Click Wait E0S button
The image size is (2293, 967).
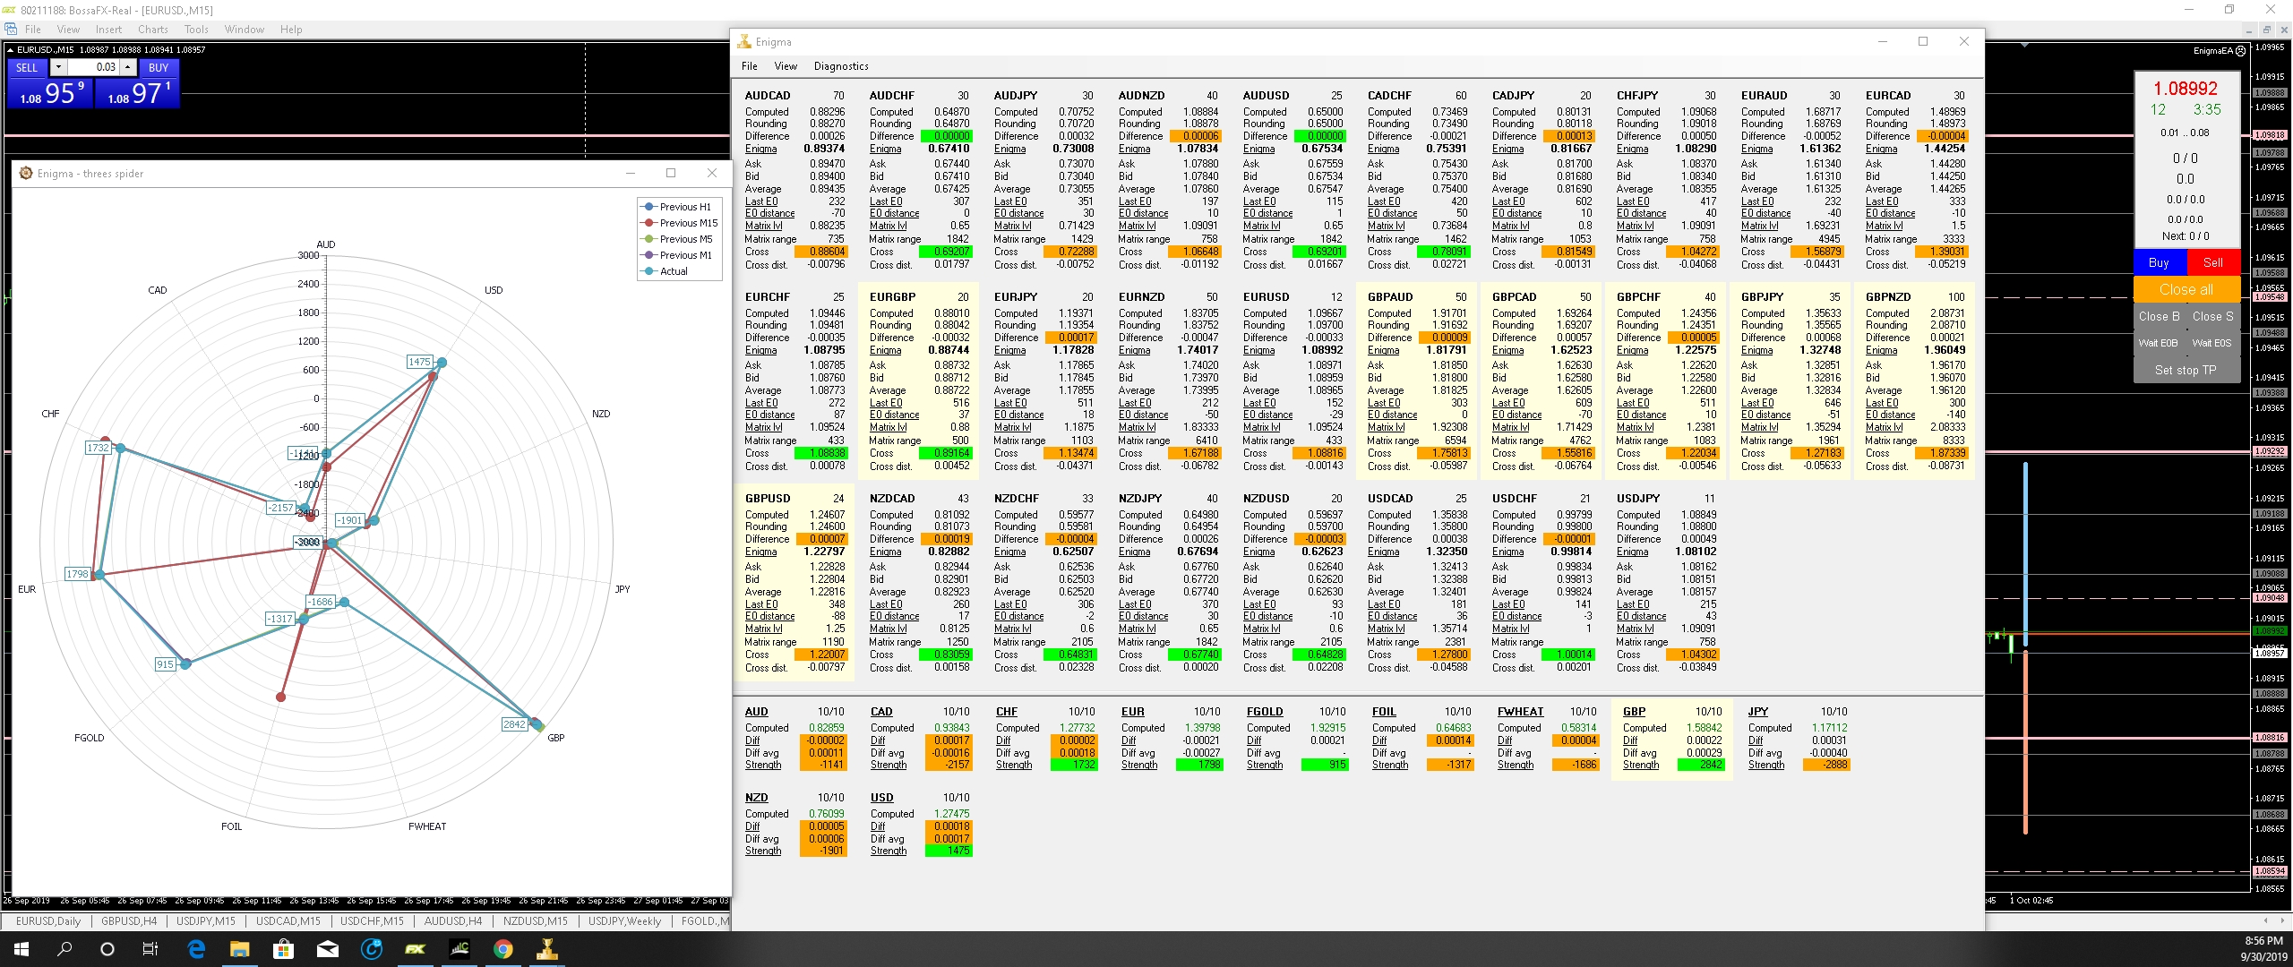(2212, 343)
